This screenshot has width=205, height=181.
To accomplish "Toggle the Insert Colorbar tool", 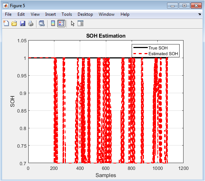I will 53,24.
